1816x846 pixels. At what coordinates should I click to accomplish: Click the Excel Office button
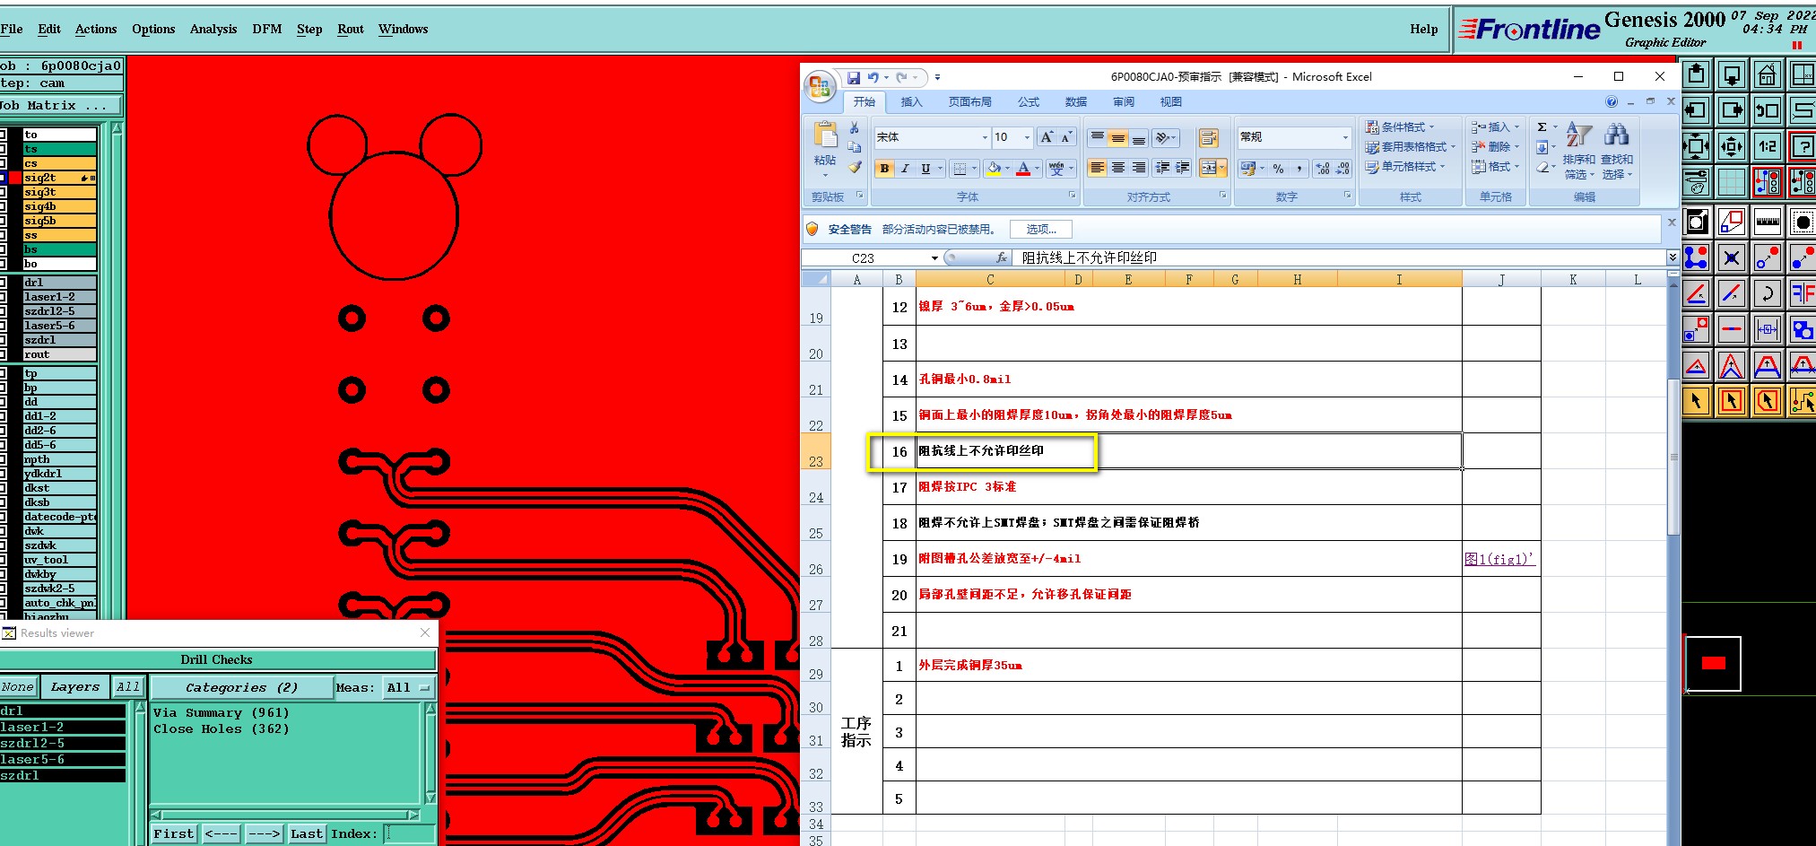click(820, 86)
